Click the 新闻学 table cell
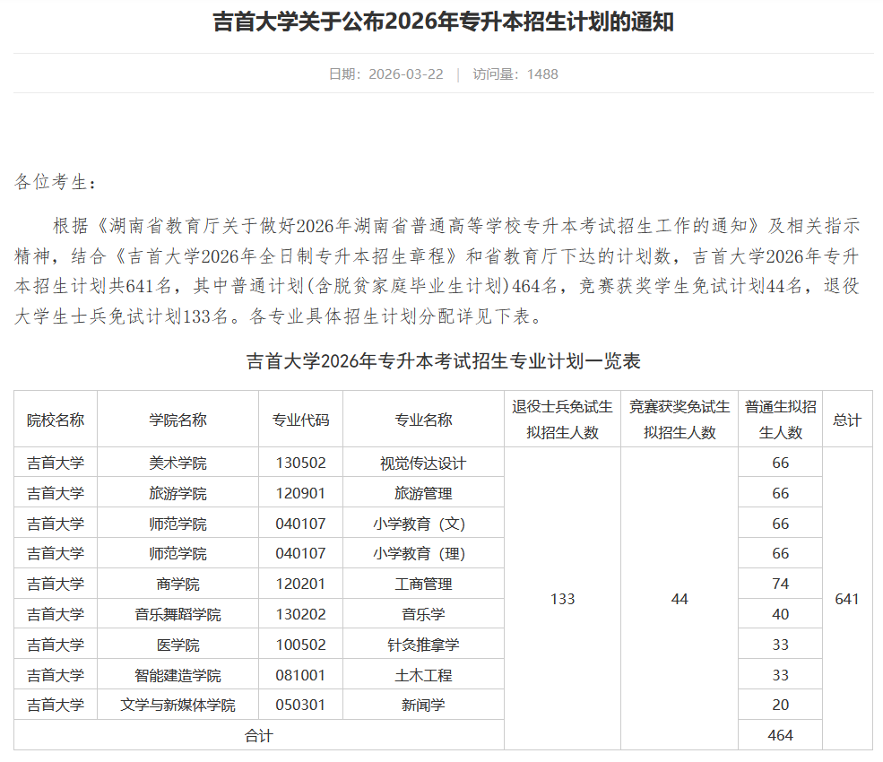This screenshot has height=762, width=883. 422,706
